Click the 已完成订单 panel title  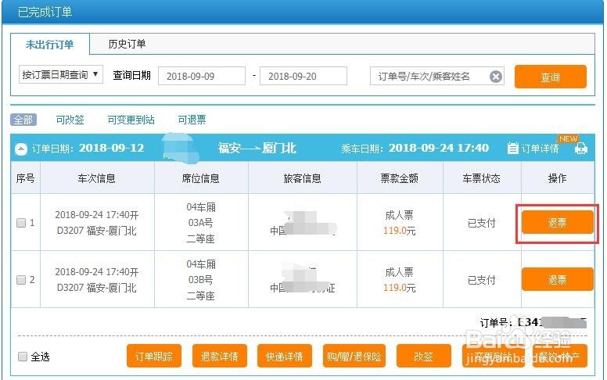[45, 12]
